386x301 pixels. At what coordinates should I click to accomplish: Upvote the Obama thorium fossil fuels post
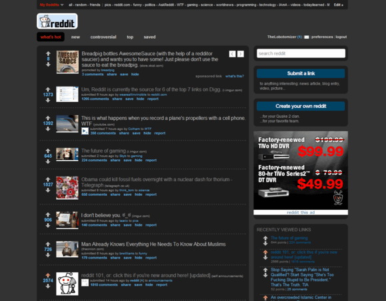[x=48, y=179]
